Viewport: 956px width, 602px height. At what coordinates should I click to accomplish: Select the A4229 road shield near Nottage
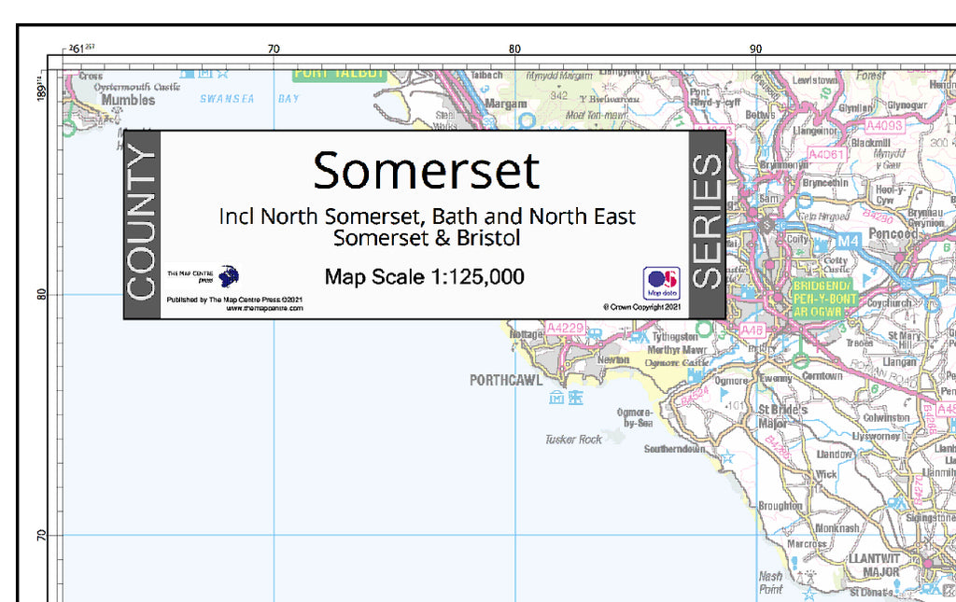click(x=564, y=329)
